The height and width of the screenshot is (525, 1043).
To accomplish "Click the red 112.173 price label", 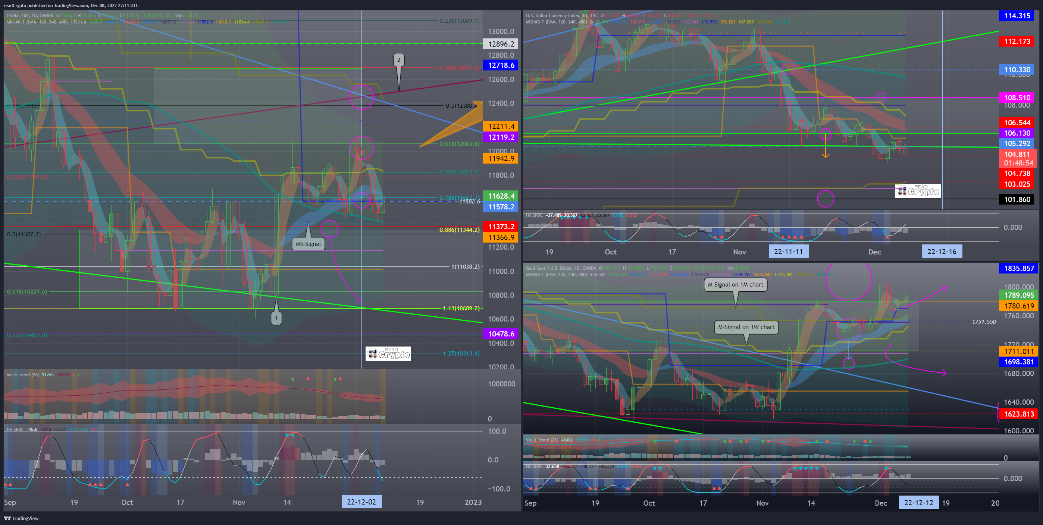I will [x=1017, y=41].
